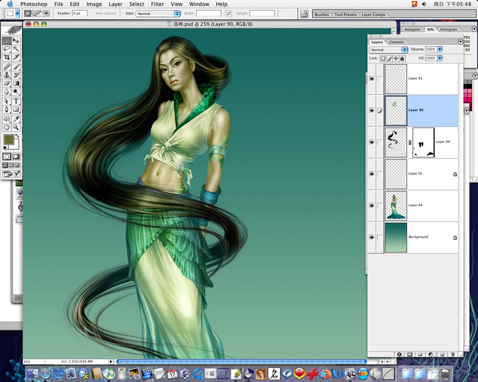
Task: Select the Eyedropper tool
Action: coord(16,119)
